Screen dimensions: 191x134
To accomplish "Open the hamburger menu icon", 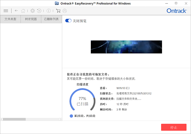I will 6,11.
